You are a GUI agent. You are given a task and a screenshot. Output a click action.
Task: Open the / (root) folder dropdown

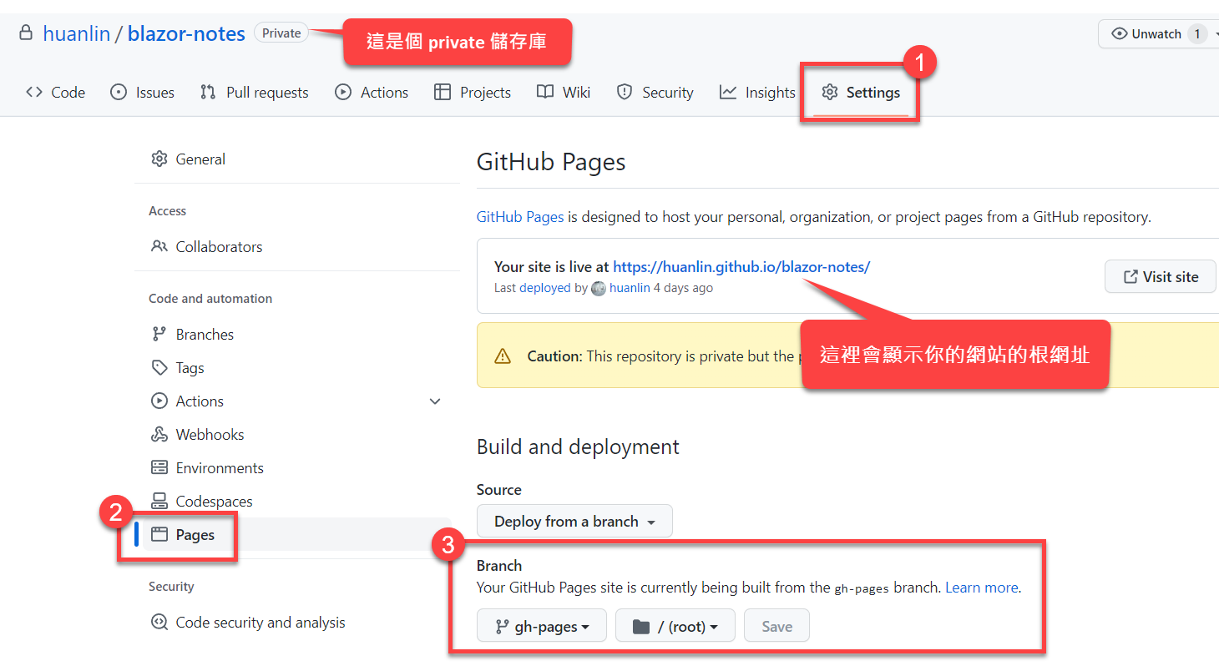pyautogui.click(x=675, y=626)
